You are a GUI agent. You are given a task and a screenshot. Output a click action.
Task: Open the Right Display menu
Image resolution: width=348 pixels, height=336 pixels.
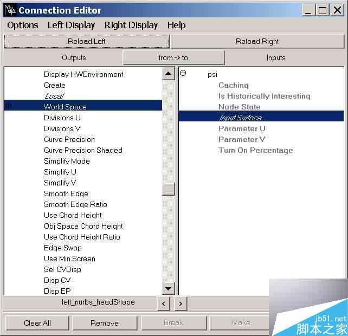pyautogui.click(x=131, y=25)
